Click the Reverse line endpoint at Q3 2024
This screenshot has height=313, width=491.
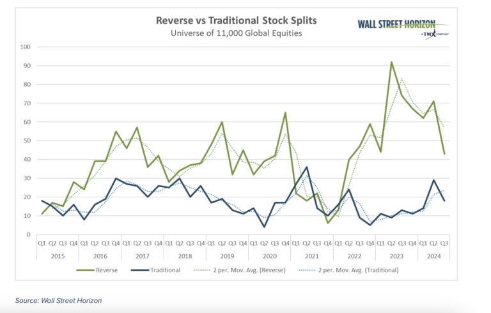tap(444, 154)
